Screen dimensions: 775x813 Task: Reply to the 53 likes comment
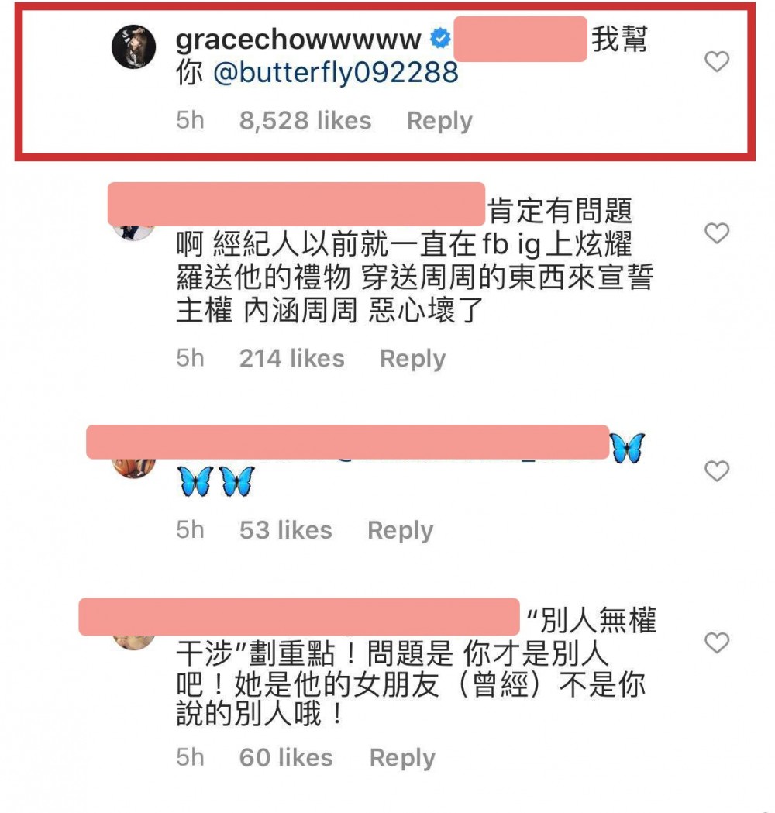tap(400, 530)
